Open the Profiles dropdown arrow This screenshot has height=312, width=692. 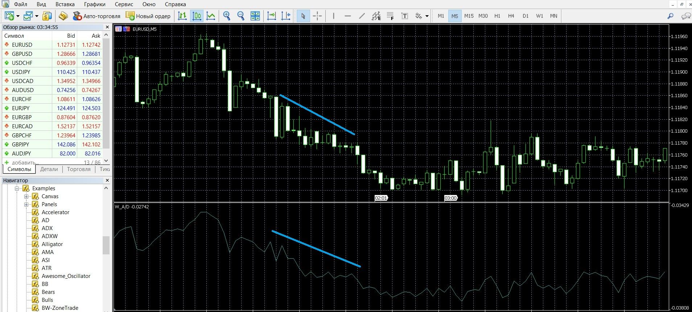click(x=37, y=16)
